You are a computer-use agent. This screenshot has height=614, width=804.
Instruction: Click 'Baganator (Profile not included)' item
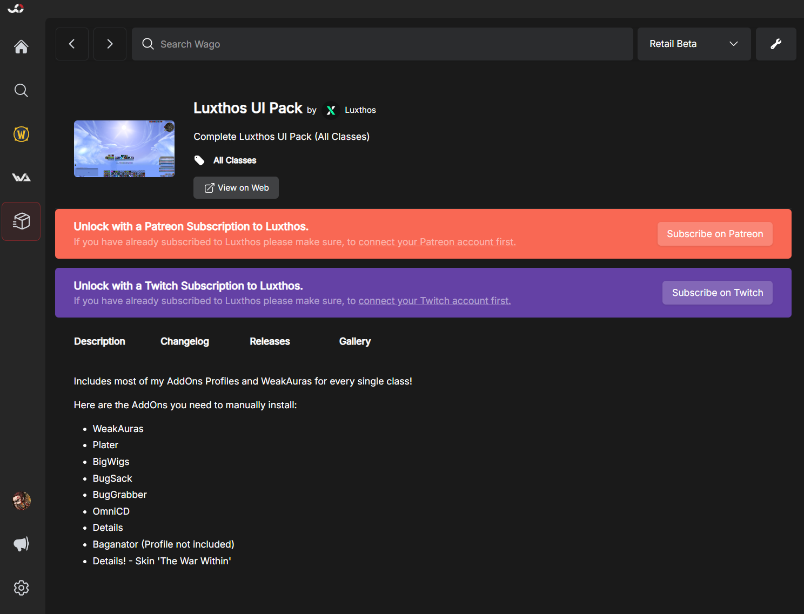point(163,544)
